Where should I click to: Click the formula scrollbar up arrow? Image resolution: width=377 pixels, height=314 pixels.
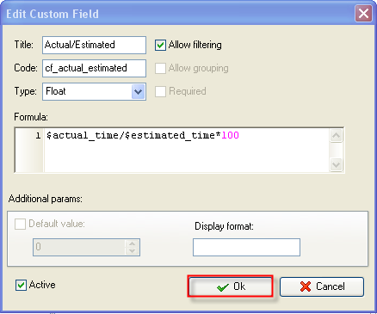[336, 135]
